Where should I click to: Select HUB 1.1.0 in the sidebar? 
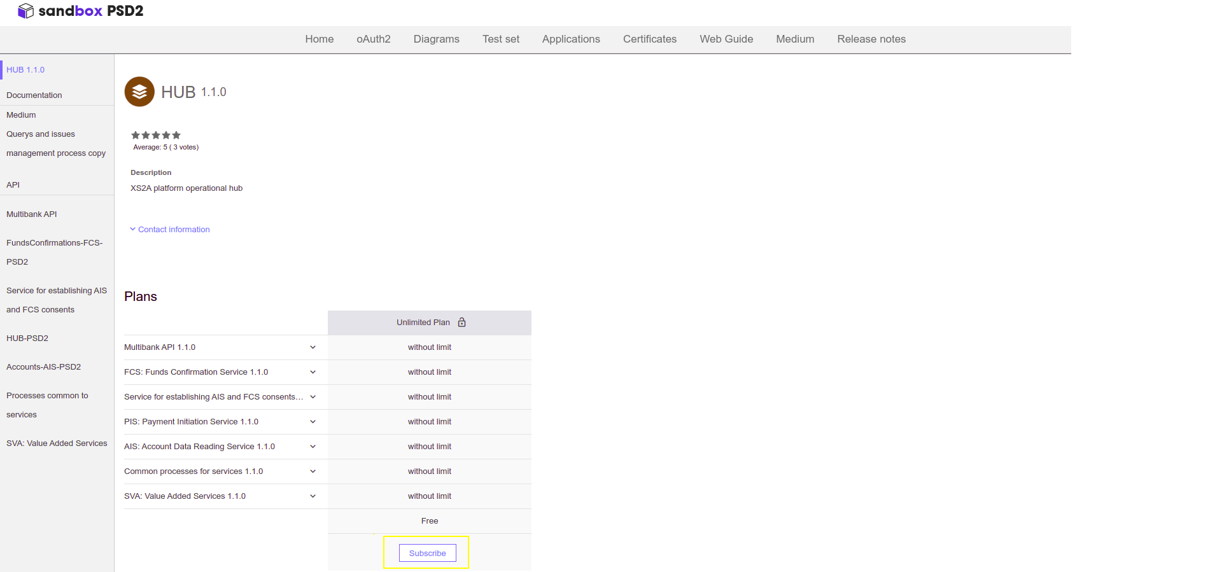25,70
